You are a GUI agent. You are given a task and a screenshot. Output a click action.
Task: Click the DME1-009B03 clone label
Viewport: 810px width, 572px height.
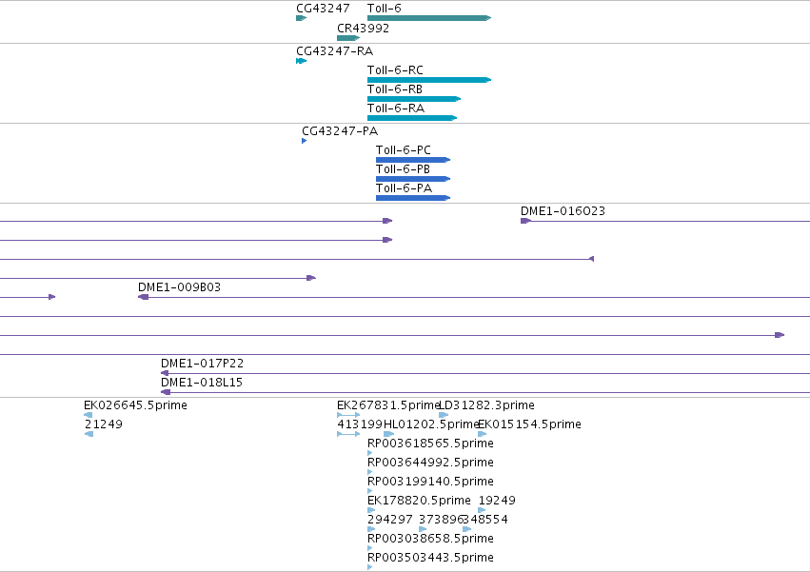point(179,287)
